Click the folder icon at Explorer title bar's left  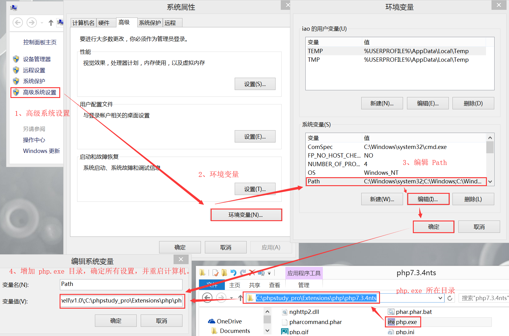click(202, 273)
